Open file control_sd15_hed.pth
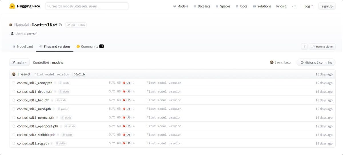 tap(33, 100)
